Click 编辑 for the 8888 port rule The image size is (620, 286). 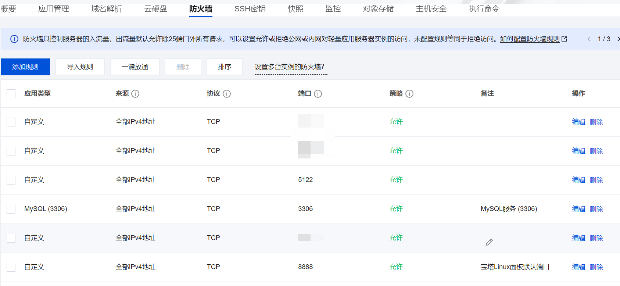[x=578, y=267]
